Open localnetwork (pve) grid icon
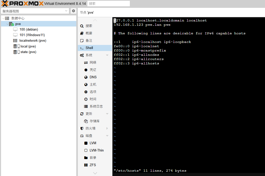The height and width of the screenshot is (176, 265). (15, 41)
